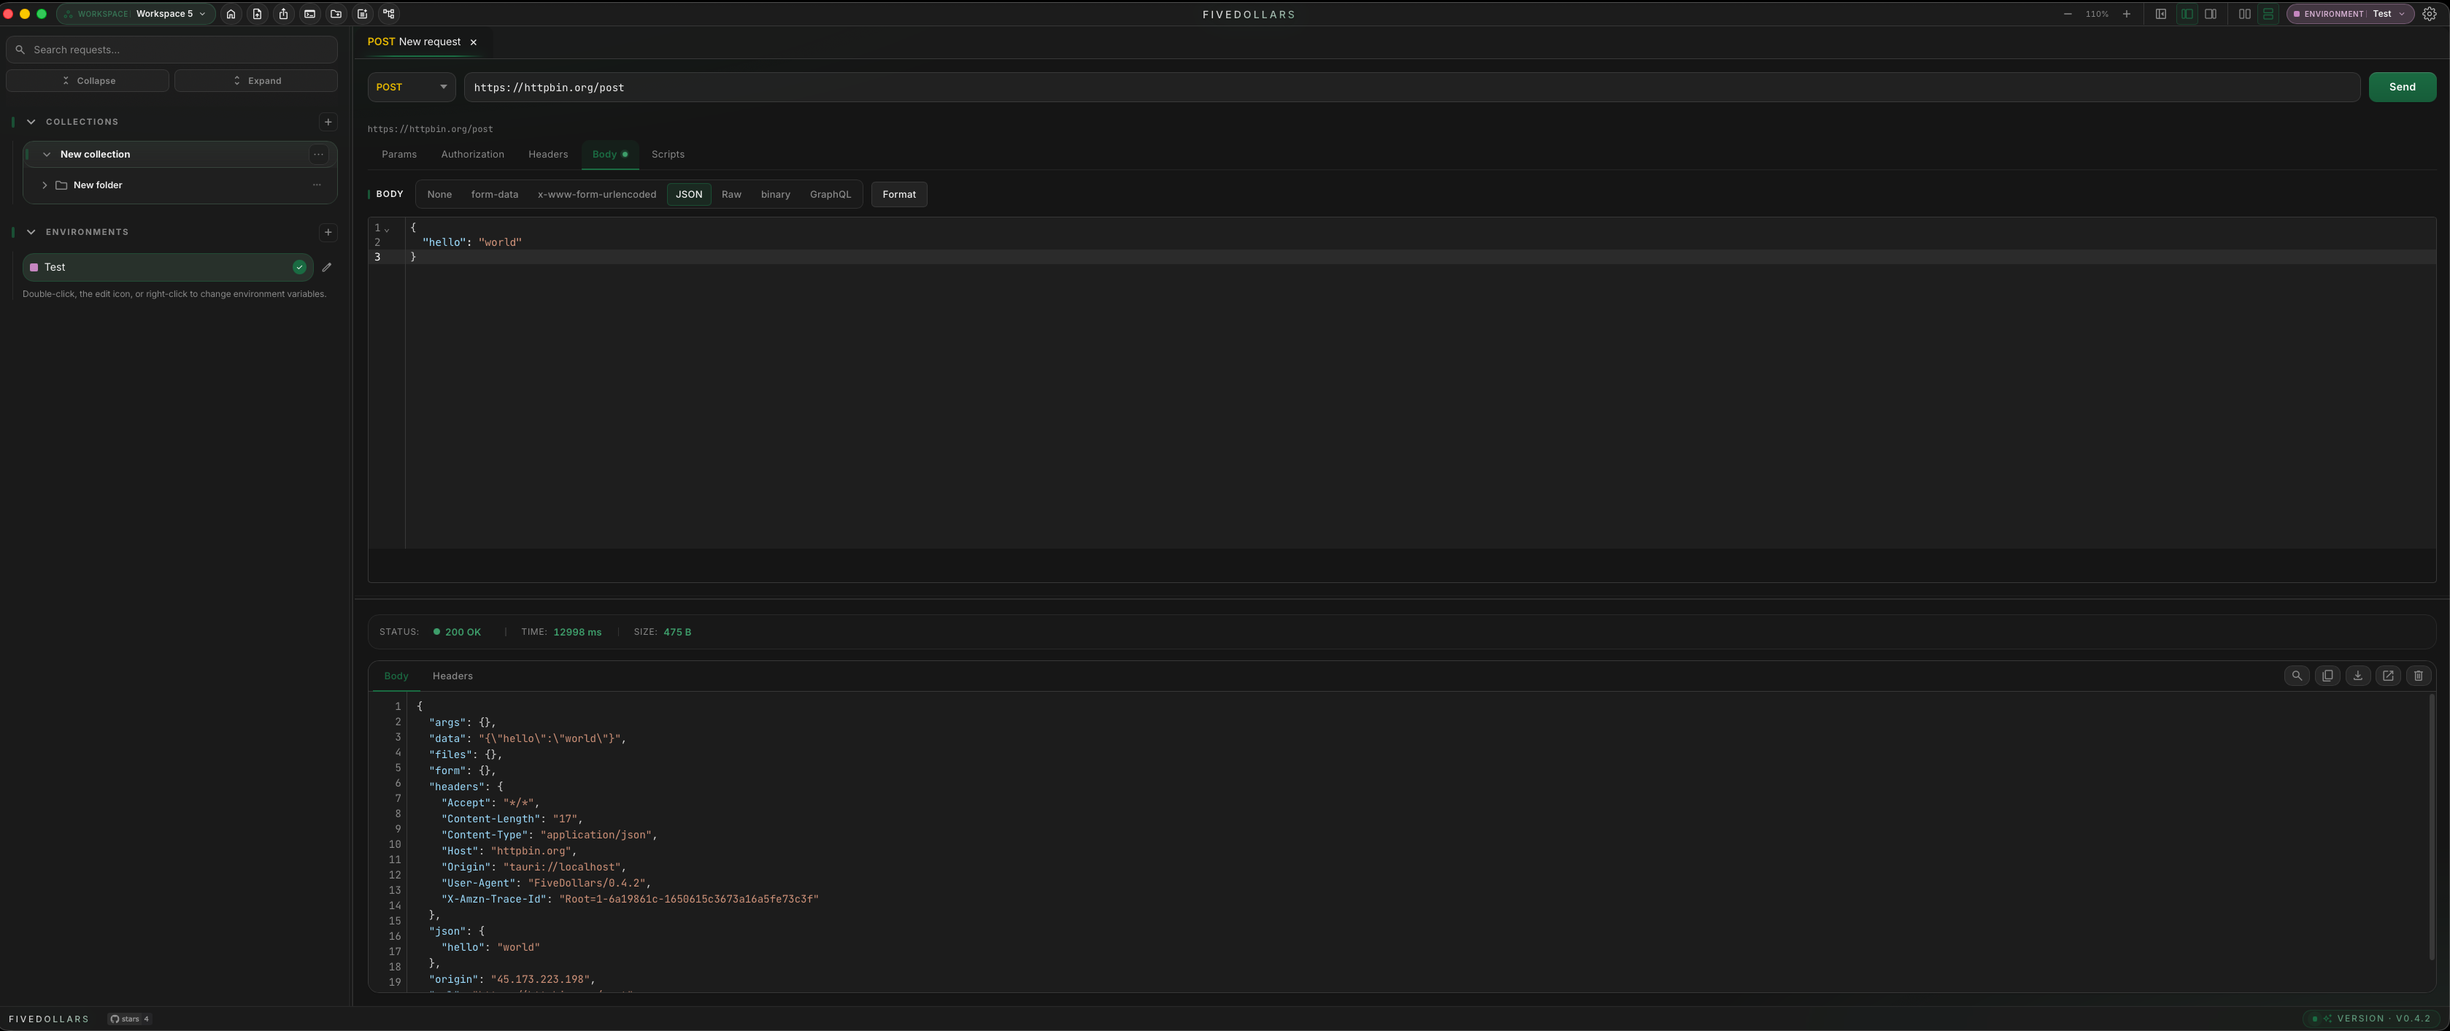Switch to the request Body tab
The width and height of the screenshot is (2450, 1031).
point(609,154)
